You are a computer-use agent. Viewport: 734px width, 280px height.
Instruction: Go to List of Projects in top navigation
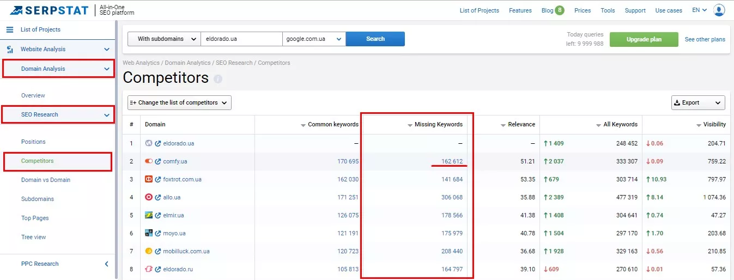point(480,10)
